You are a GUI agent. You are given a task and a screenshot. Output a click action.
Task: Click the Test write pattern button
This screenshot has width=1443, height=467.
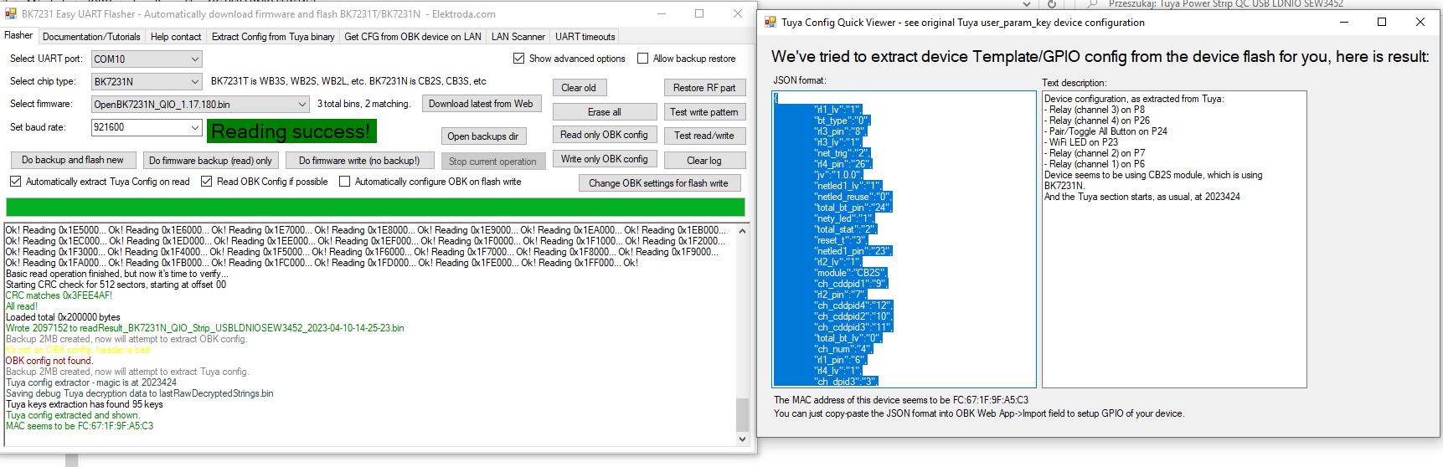pos(704,112)
